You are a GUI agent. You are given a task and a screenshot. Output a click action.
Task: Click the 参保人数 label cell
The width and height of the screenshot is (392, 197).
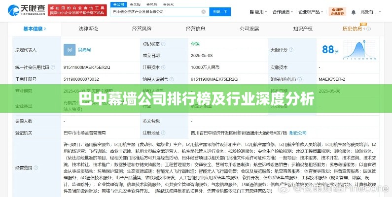[37, 121]
